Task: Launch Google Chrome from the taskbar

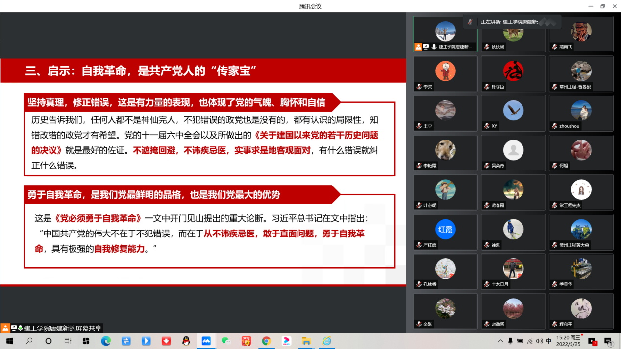Action: (266, 341)
